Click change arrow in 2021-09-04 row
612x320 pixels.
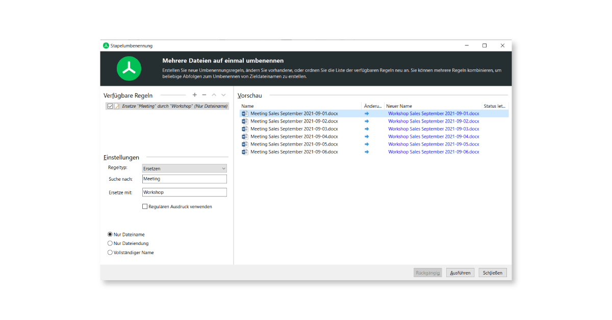(367, 137)
